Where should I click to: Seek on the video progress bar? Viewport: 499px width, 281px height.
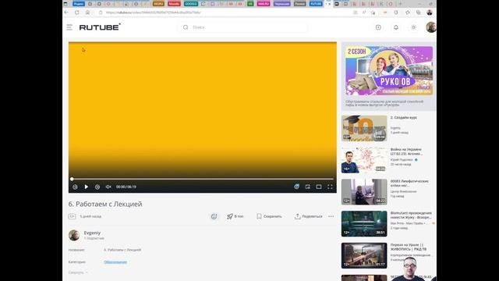[203, 179]
